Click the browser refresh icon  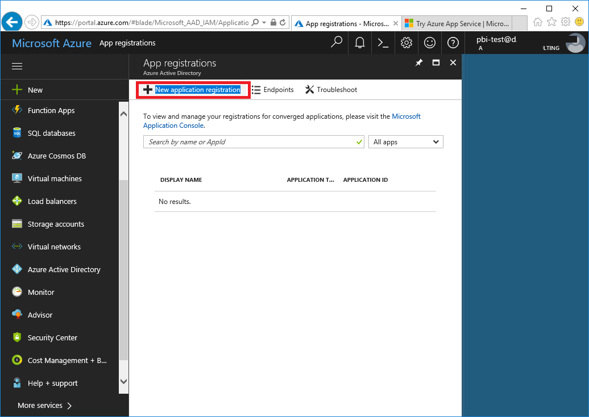click(283, 23)
